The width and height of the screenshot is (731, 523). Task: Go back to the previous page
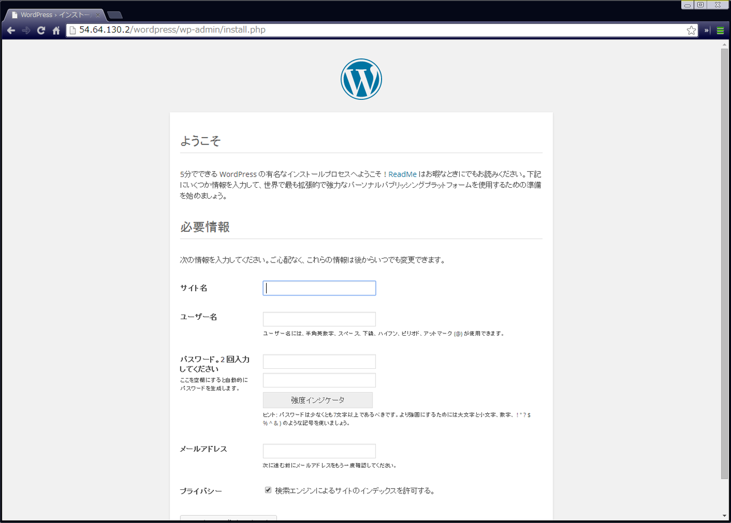11,30
